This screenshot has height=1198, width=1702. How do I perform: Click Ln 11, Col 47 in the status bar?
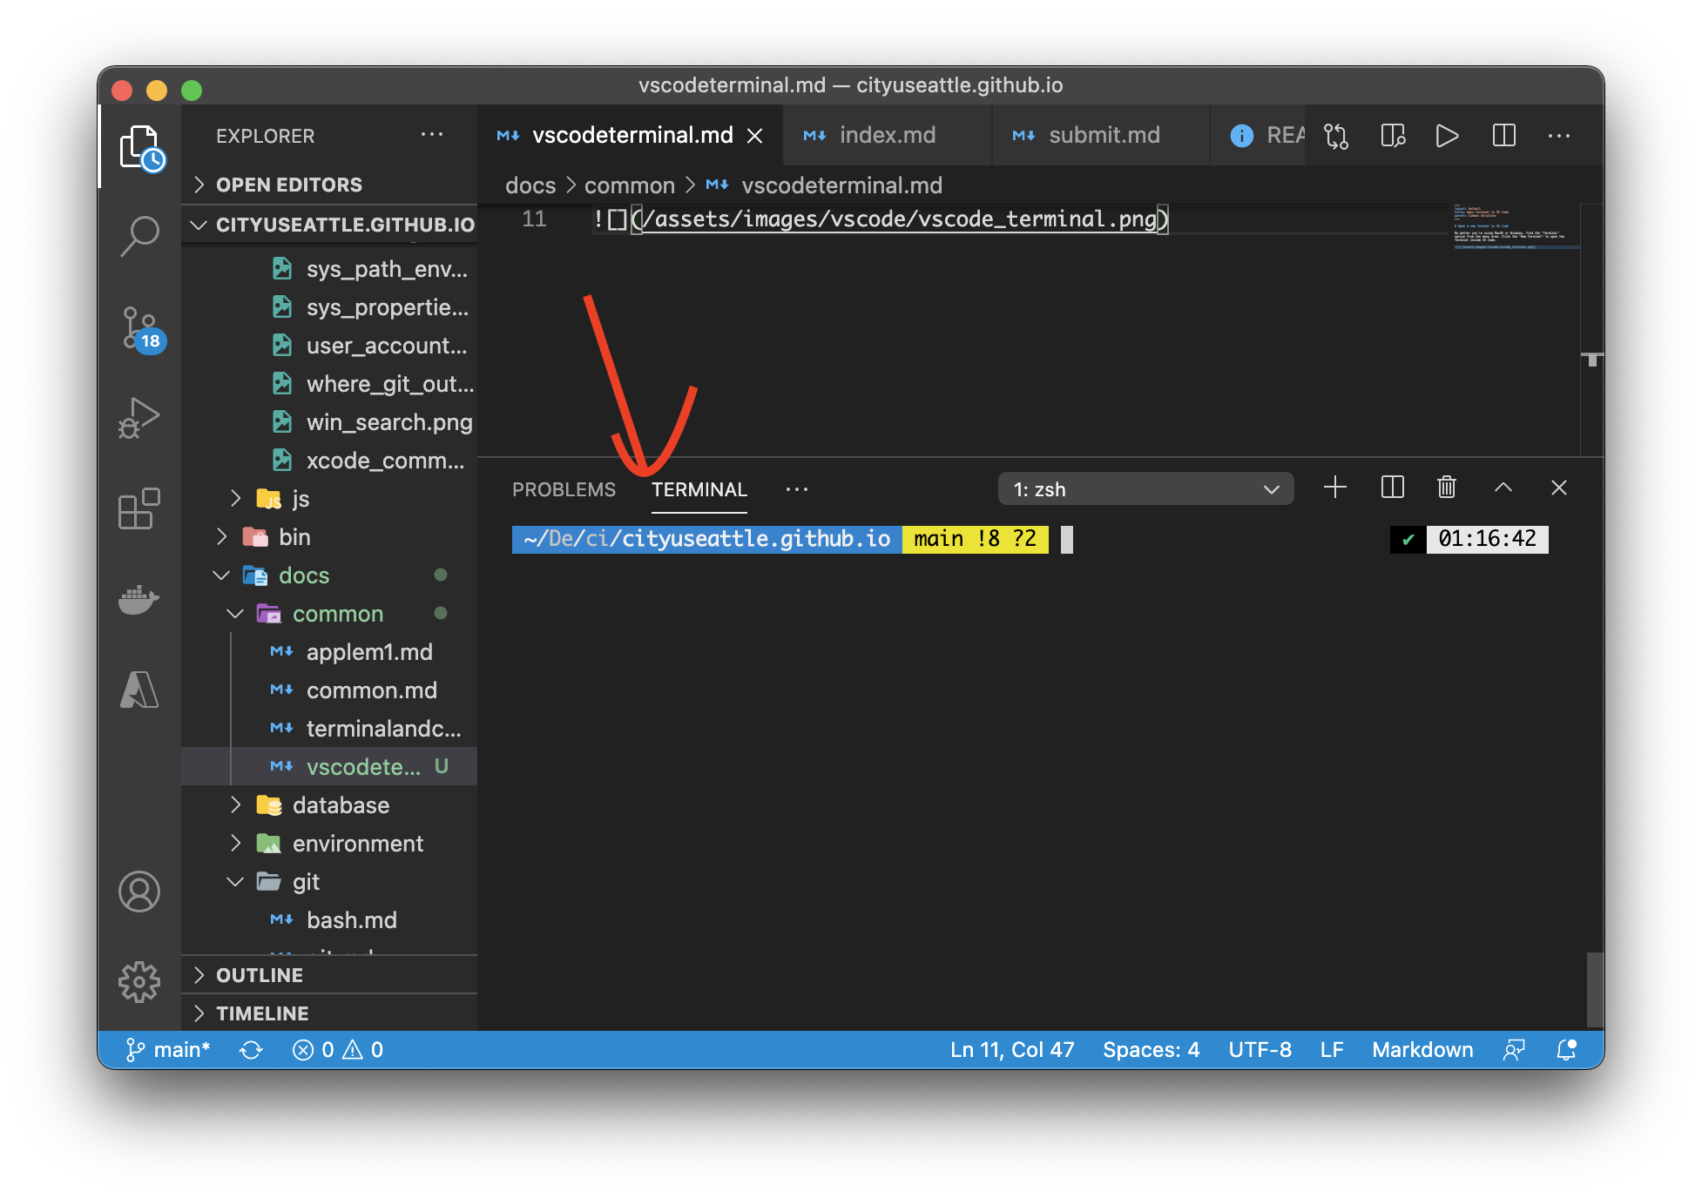(1012, 1050)
